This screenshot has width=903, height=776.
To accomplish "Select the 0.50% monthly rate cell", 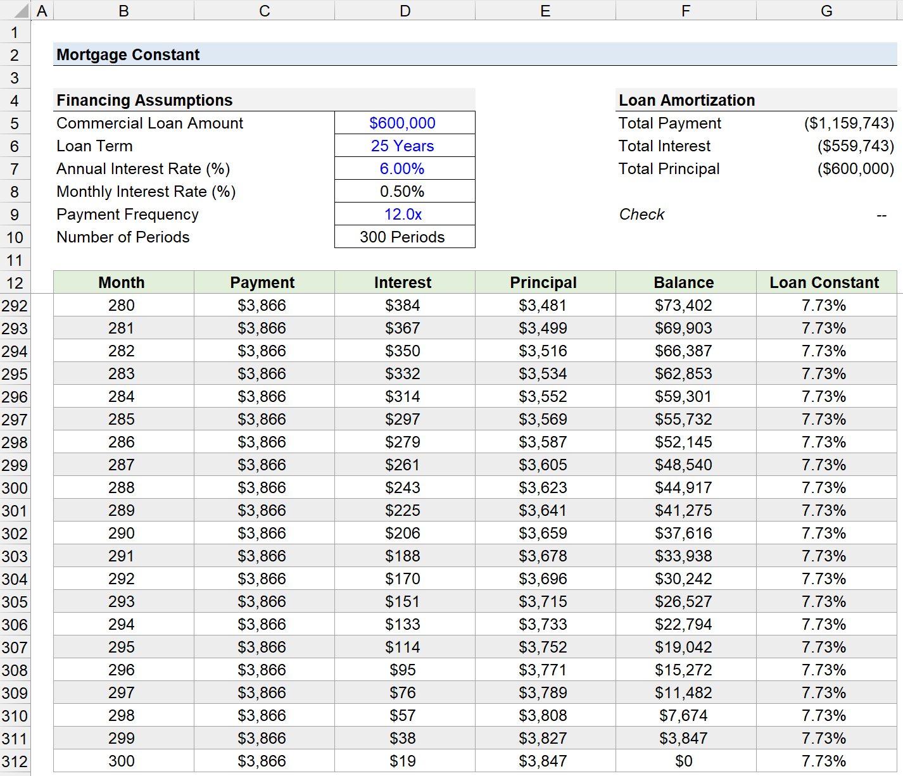I will click(x=405, y=192).
